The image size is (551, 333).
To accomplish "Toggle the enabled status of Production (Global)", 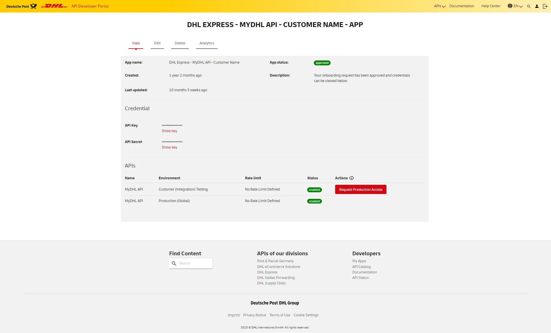I will tap(314, 201).
